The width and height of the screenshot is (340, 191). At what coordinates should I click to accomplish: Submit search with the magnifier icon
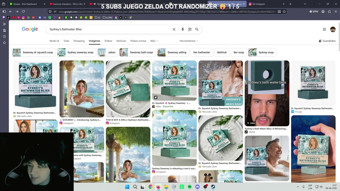click(197, 29)
